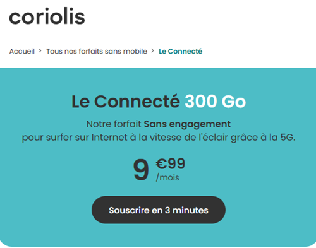Click the chevron after Accueil

(x=40, y=51)
